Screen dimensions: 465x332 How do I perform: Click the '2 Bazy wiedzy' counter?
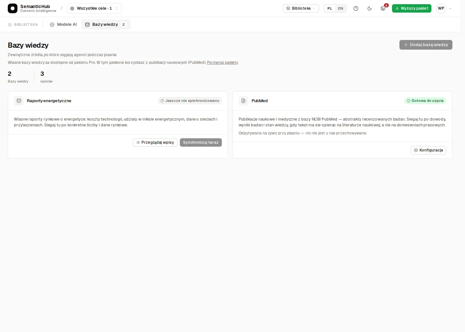[x=18, y=77]
